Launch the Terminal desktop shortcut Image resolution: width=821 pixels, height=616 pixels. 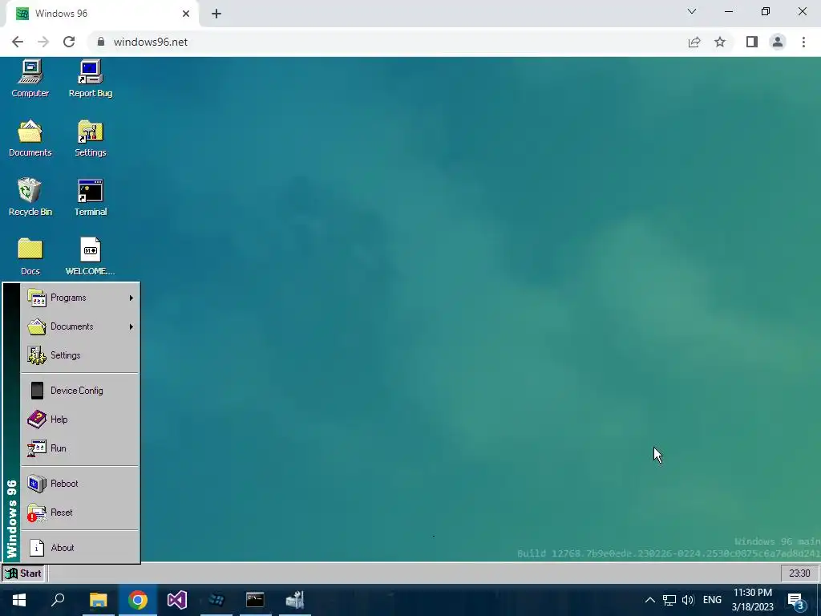point(90,197)
